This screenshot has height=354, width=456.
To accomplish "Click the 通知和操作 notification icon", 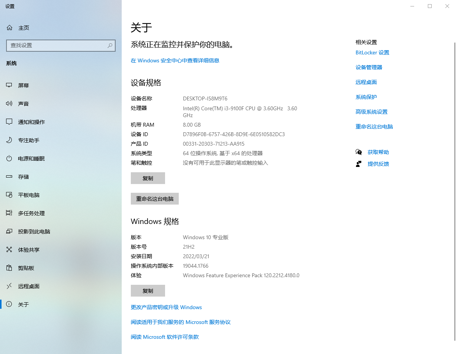I will [9, 122].
